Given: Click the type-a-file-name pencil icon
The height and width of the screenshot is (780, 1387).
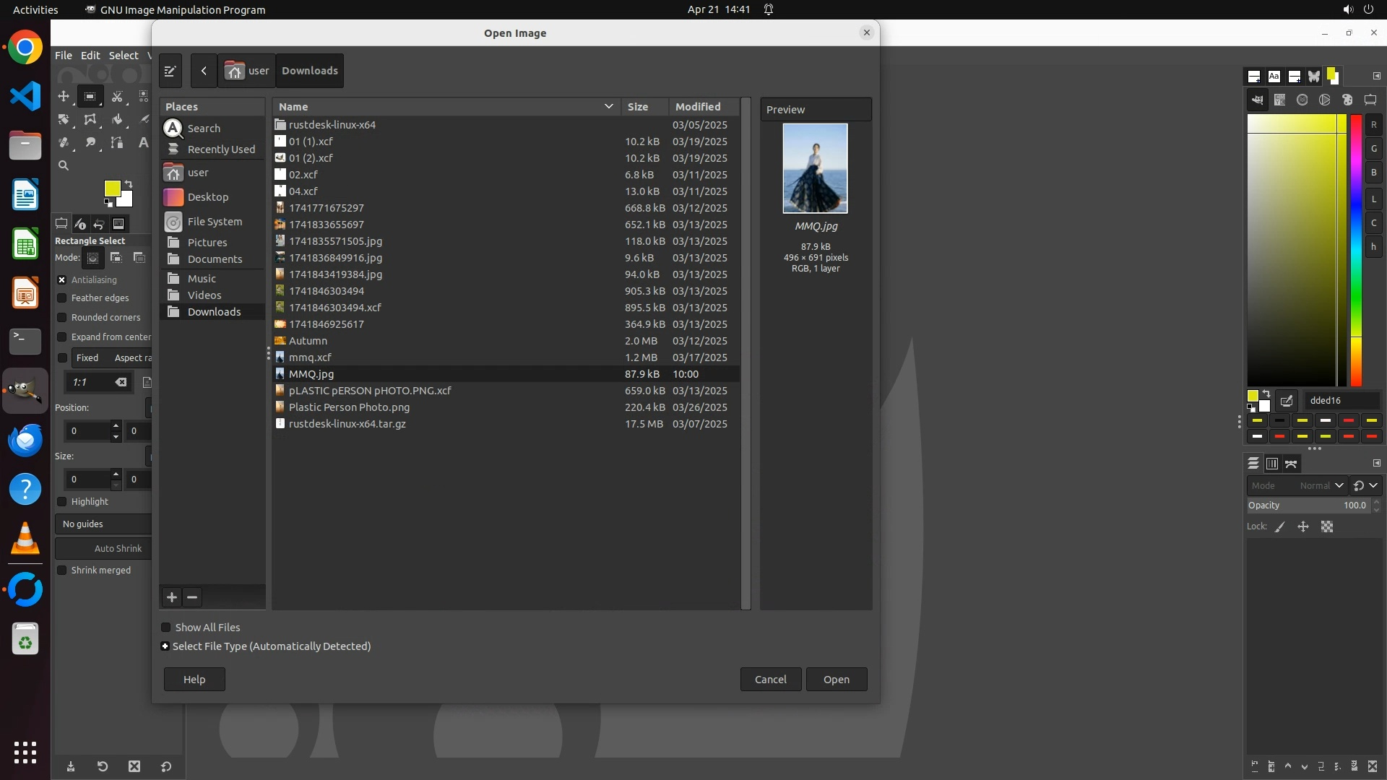Looking at the screenshot, I should tap(170, 71).
